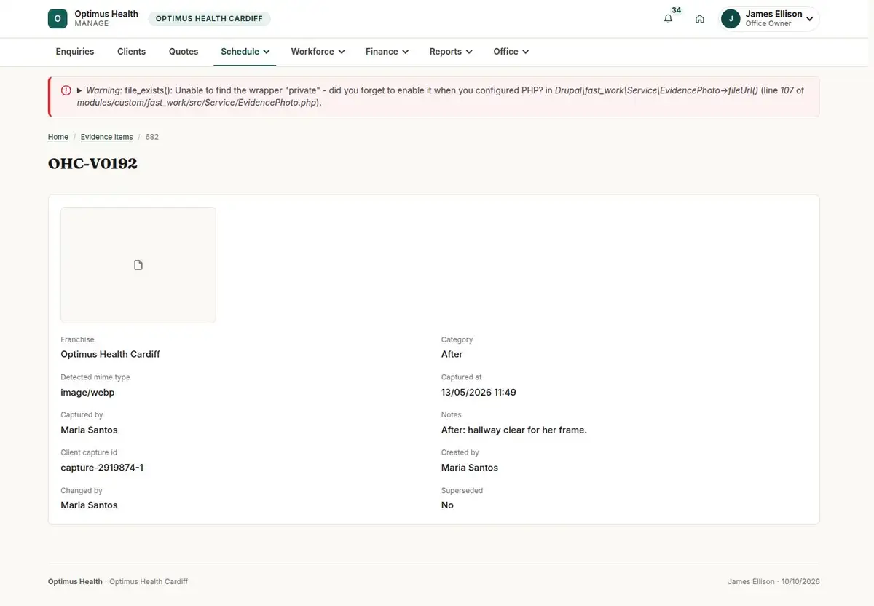Screen dimensions: 874x606
Task: Click the file placeholder icon in preview
Action: 138,265
